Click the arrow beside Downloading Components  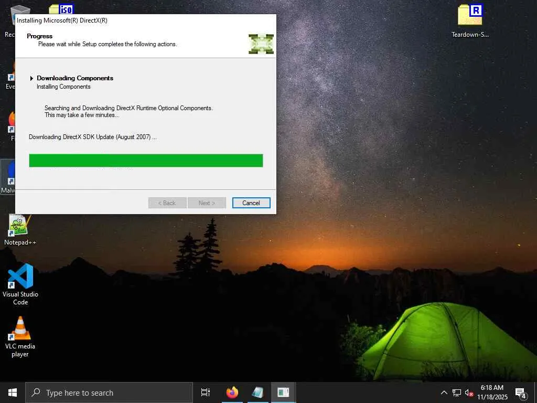[x=31, y=78]
